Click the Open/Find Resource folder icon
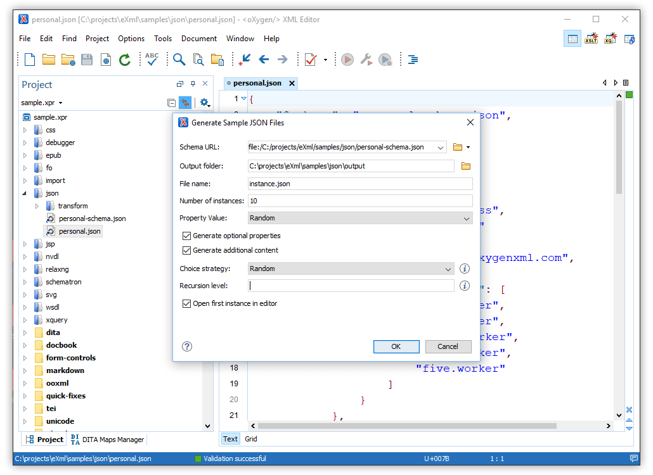The height and width of the screenshot is (475, 653). (217, 60)
